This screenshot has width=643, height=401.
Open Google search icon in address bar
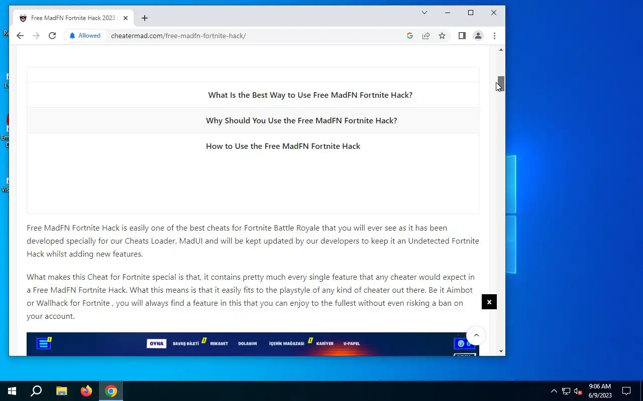pyautogui.click(x=410, y=36)
